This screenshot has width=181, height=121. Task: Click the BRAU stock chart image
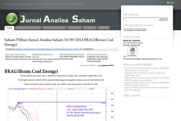click(x=61, y=104)
